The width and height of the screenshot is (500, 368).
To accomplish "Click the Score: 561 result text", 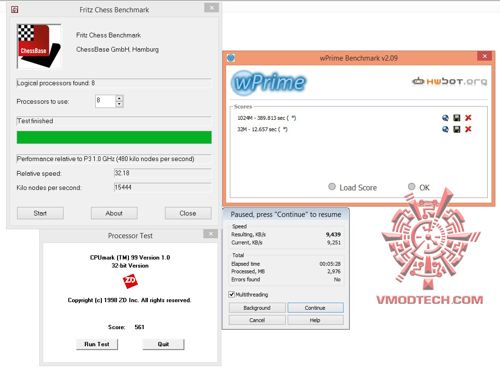I will point(126,327).
